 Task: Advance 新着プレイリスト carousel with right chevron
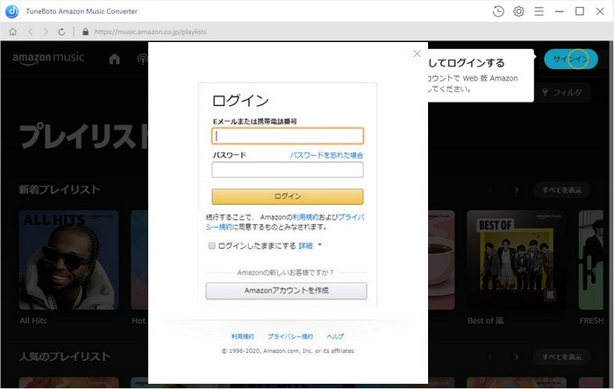coord(517,190)
